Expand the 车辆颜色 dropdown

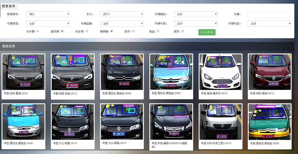pos(196,14)
